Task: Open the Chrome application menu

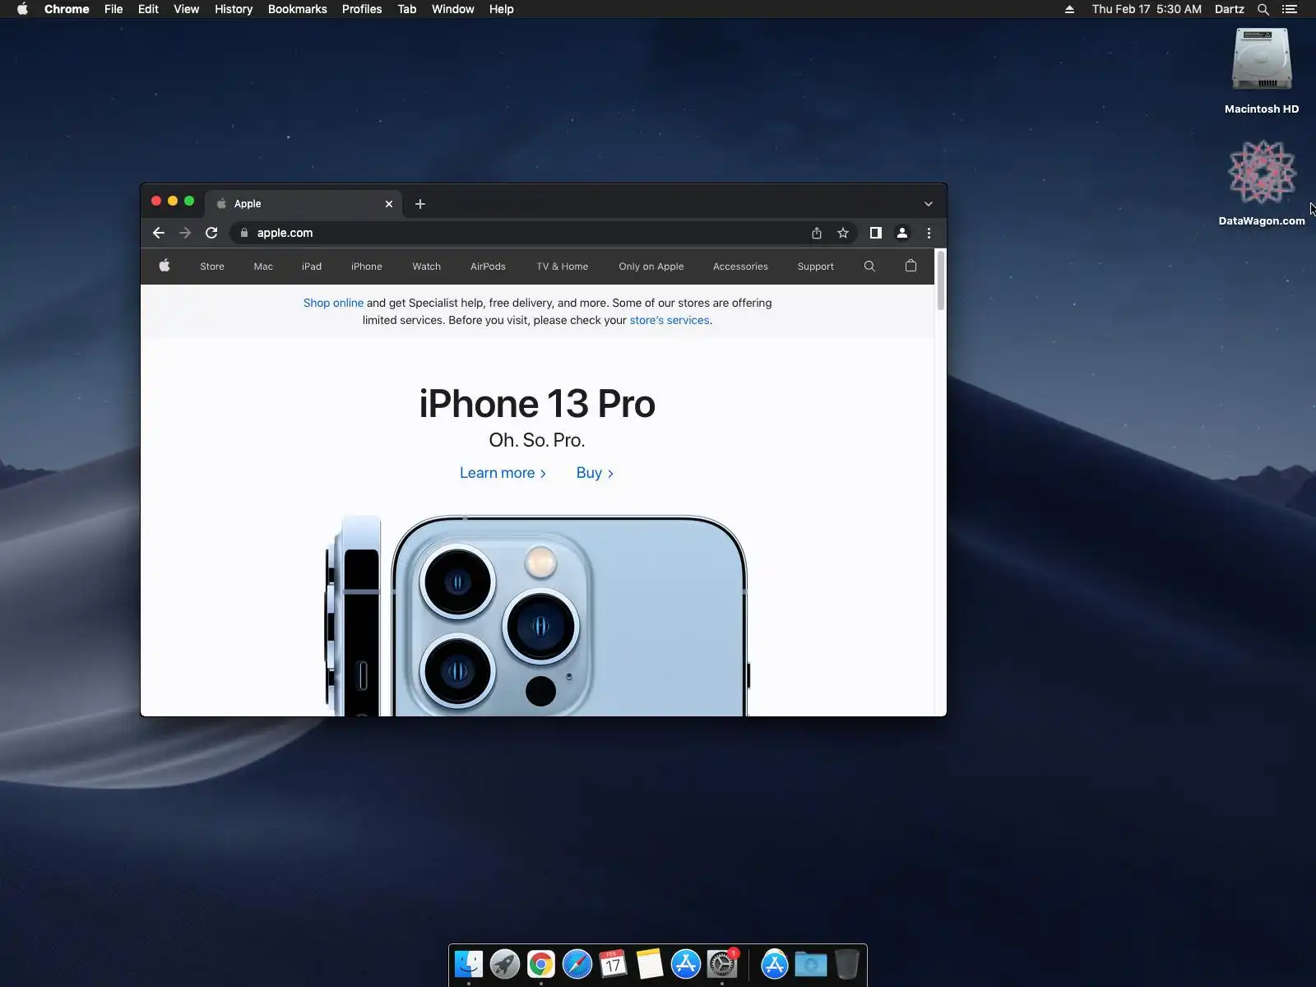Action: (67, 9)
